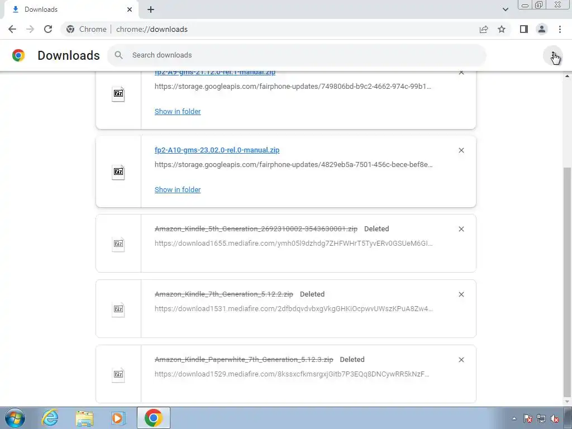
Task: Remove Kindle 7th Generation 5.12.2 entry
Action: 461,294
